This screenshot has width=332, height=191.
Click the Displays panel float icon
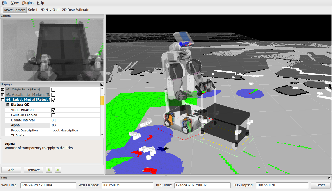pos(102,84)
